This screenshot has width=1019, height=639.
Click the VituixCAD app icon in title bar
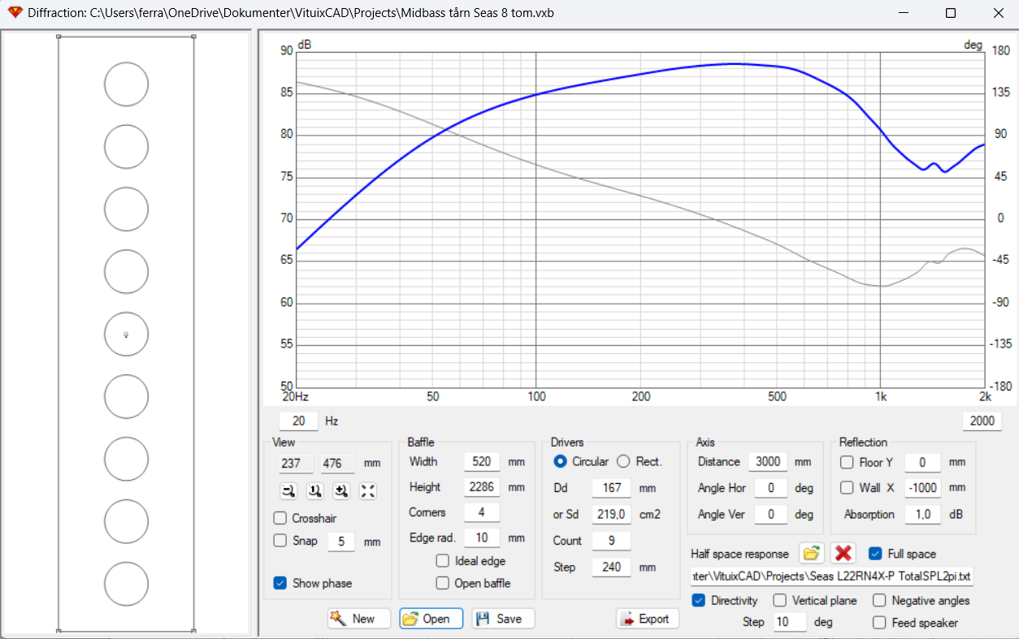15,13
